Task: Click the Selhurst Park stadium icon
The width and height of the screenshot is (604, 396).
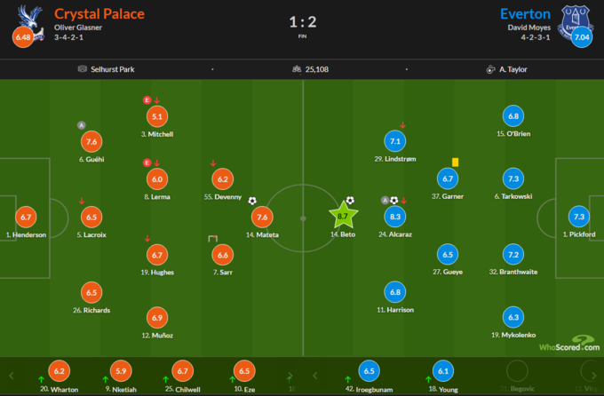Action: click(x=83, y=68)
